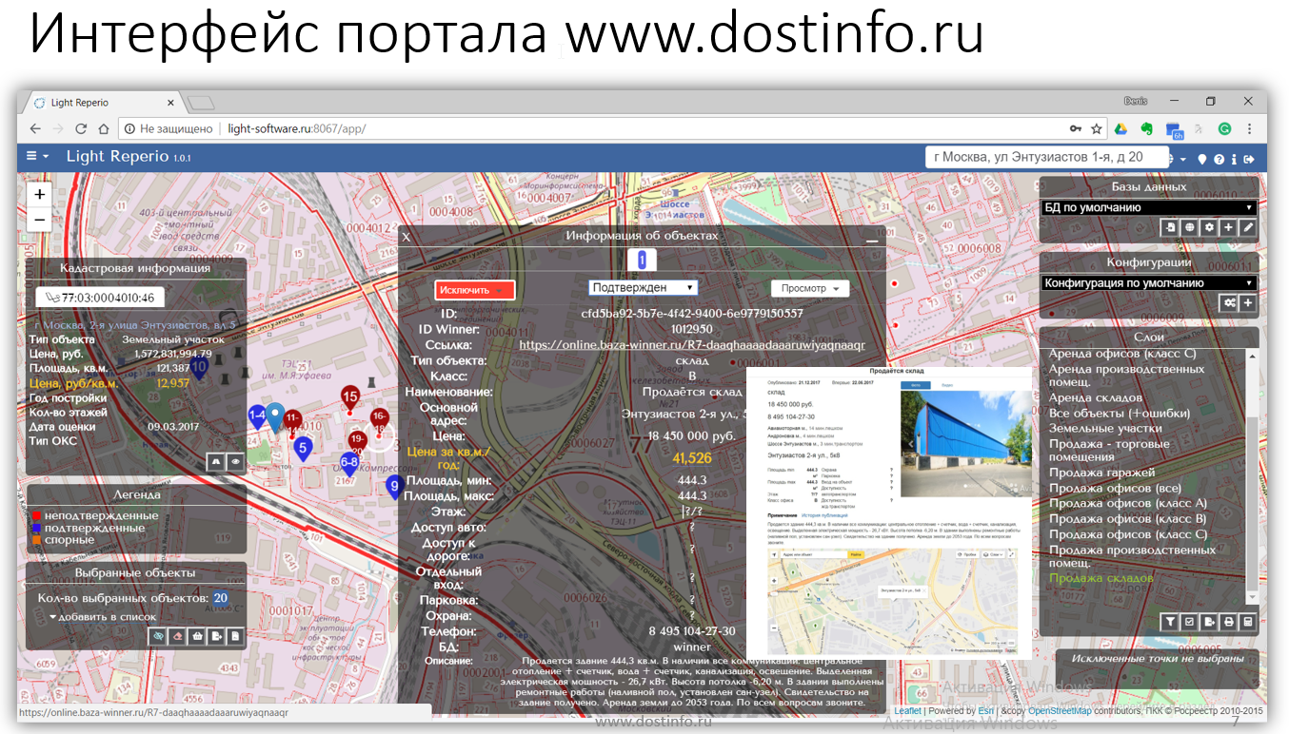Open the OpenStreetMap attribution link

[1060, 711]
